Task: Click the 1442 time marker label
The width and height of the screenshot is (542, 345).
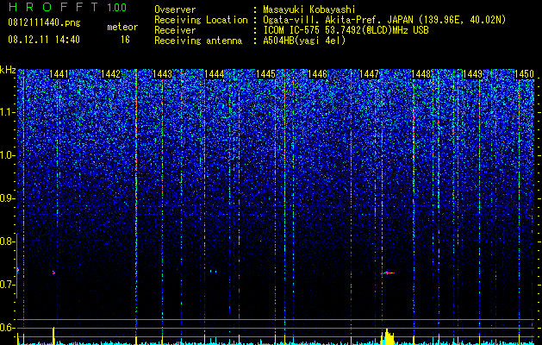Action: point(110,74)
